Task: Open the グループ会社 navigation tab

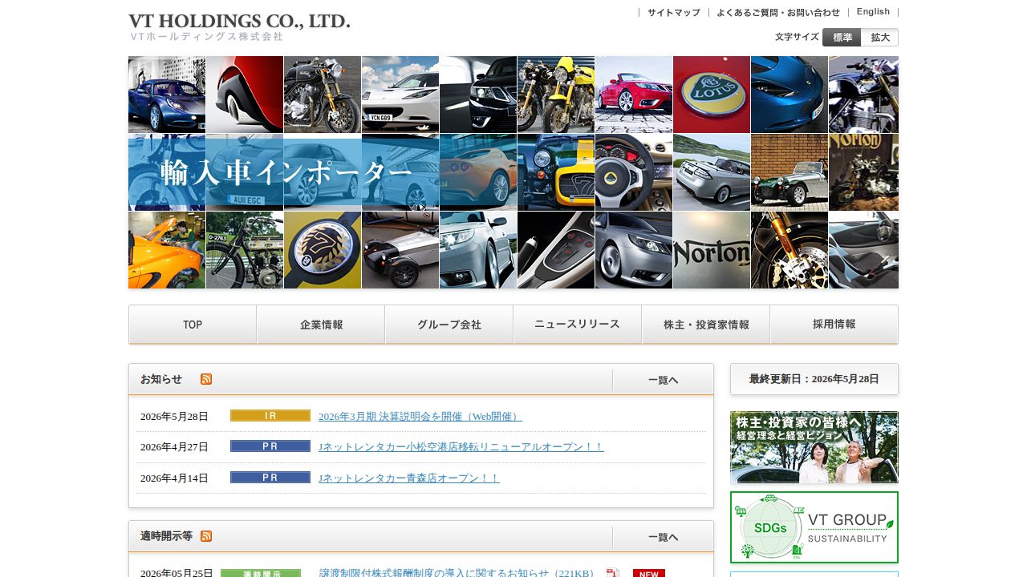Action: pyautogui.click(x=449, y=325)
